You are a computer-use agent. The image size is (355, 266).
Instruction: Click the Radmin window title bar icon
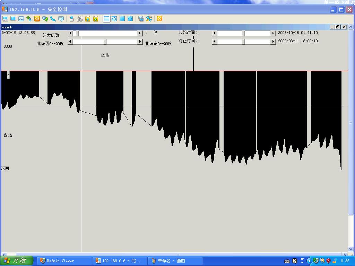click(x=5, y=9)
